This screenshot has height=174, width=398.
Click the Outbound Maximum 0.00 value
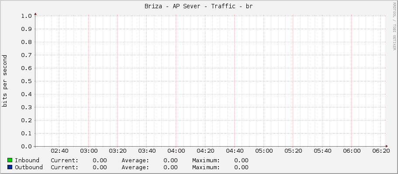[x=242, y=167]
